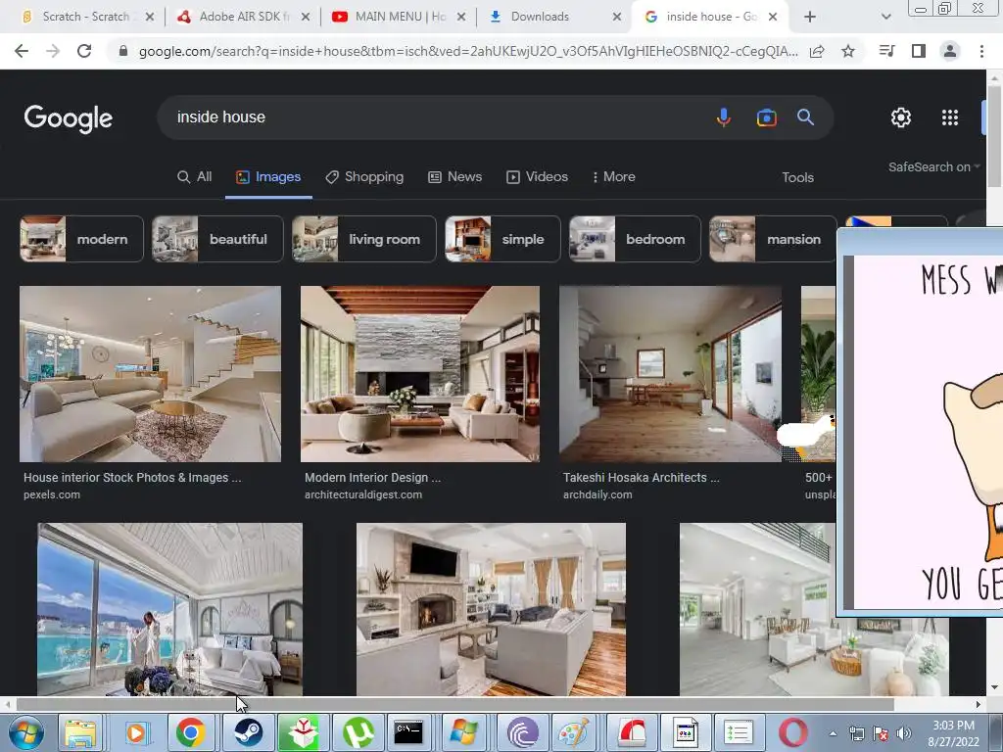Filter images by modern chip
Image resolution: width=1003 pixels, height=752 pixels.
82,239
